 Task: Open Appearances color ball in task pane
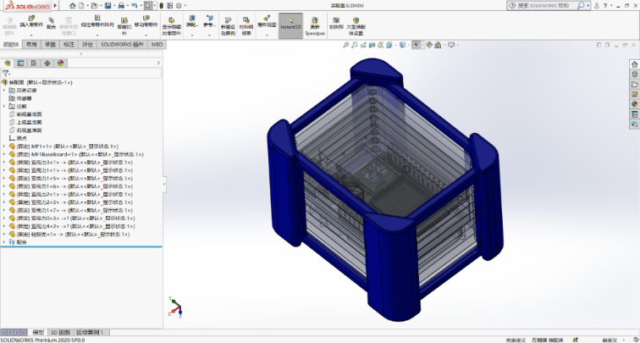(634, 104)
